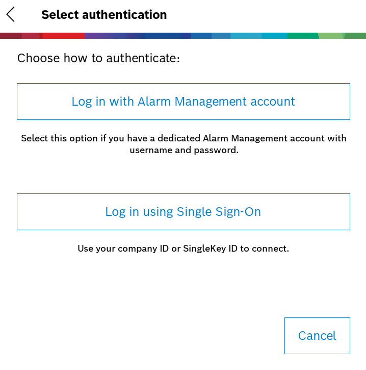Choose Log in using Single Sign-On
Viewport: 366px width, 370px height.
(183, 212)
